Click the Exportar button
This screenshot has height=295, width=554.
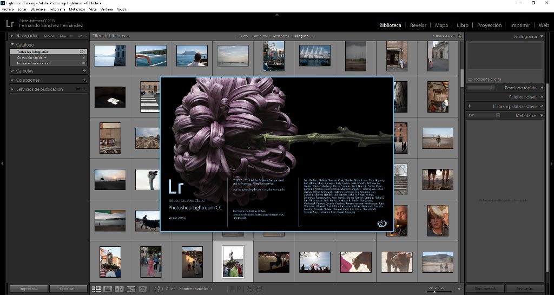[68, 289]
